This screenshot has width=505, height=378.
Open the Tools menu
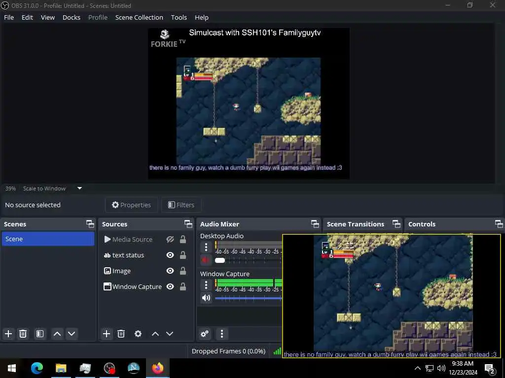179,17
